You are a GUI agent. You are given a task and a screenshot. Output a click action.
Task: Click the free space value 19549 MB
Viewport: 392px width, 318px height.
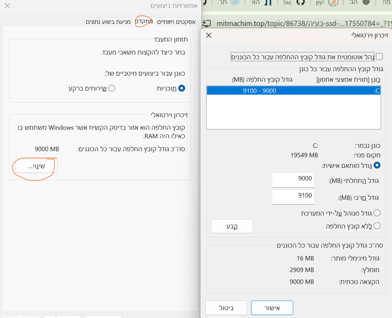click(x=304, y=155)
